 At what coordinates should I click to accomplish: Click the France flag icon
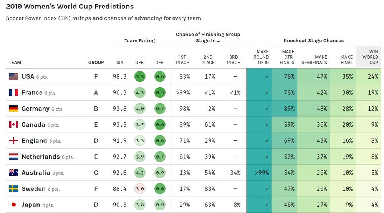tap(13, 93)
